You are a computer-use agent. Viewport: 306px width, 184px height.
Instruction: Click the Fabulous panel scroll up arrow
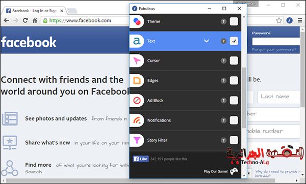point(244,17)
